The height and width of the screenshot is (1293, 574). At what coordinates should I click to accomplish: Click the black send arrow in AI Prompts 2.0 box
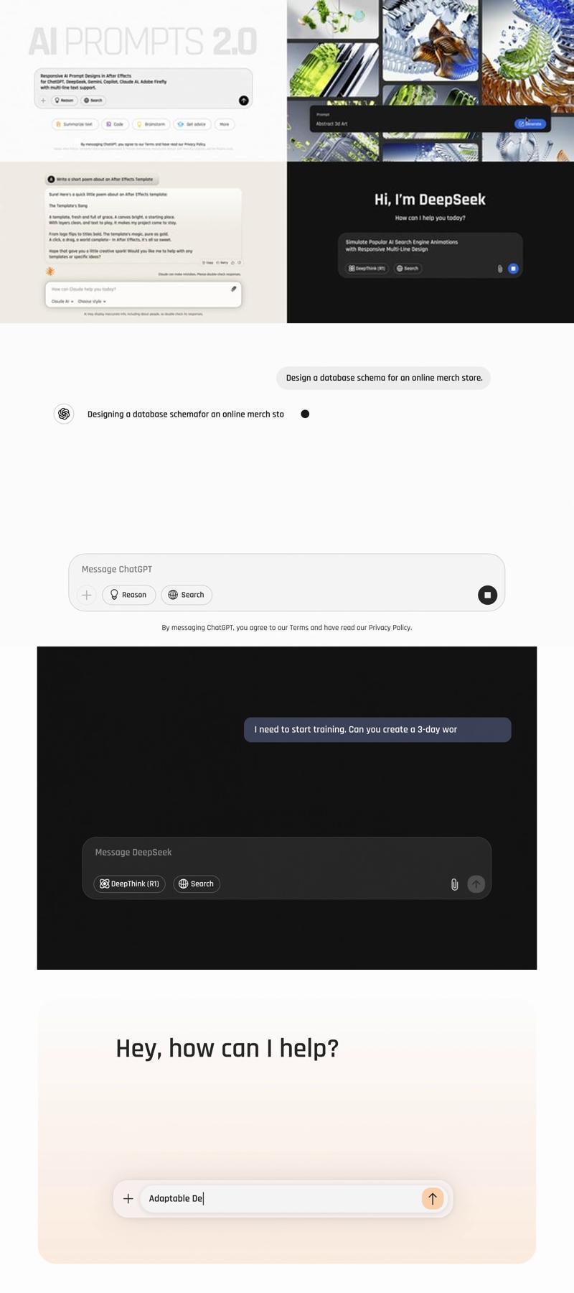point(244,101)
